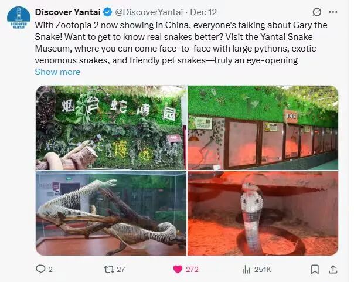354x282 pixels.
Task: Open the three-dot more options menu
Action: [333, 12]
